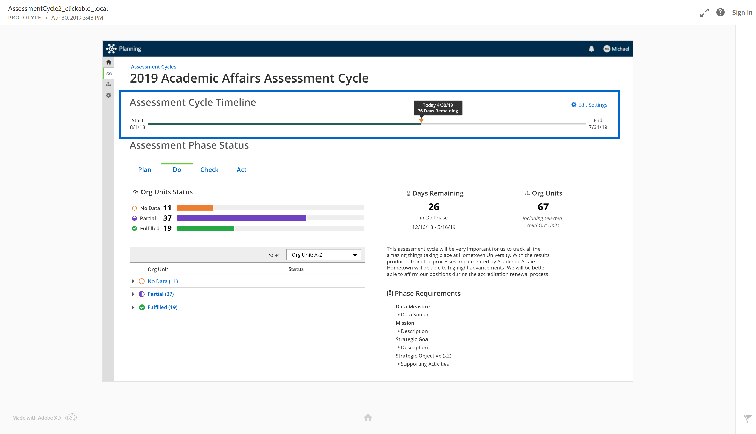Click the Days Remaining hourglass icon

click(x=408, y=193)
